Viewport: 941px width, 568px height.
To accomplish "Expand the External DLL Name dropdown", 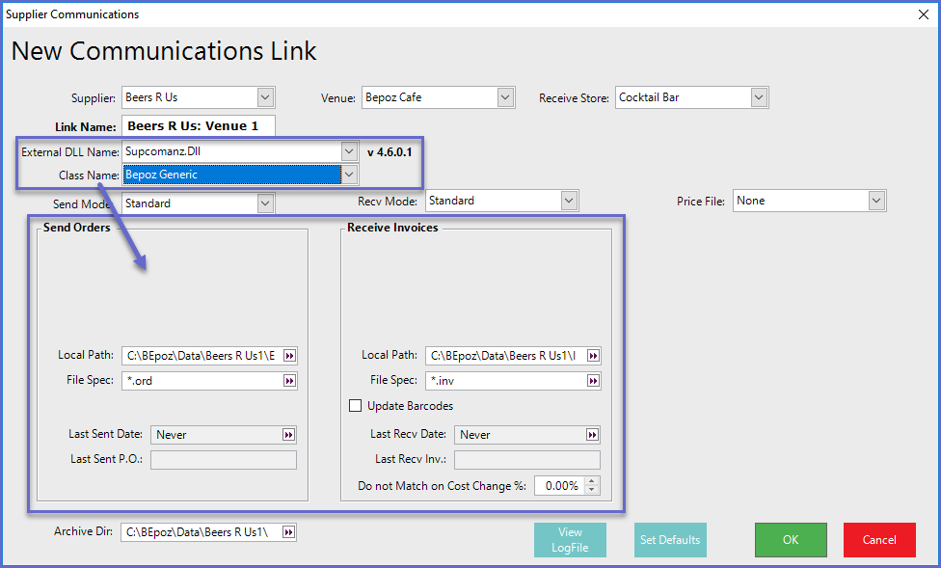I will point(349,152).
